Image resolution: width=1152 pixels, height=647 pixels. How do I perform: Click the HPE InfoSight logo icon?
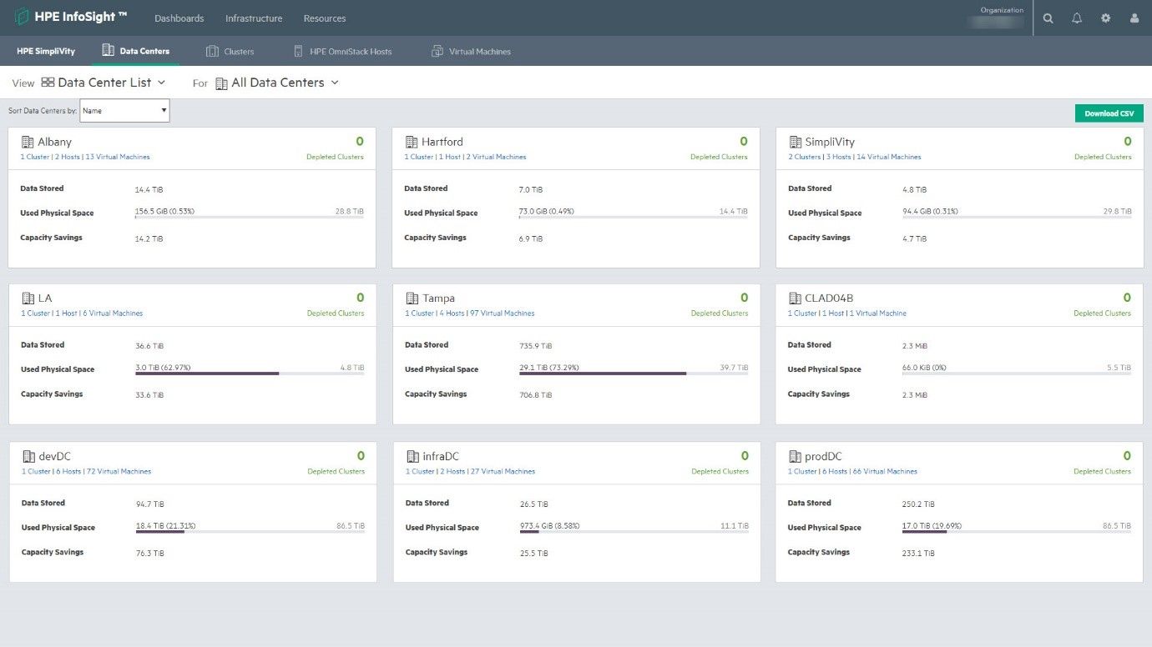(x=23, y=17)
